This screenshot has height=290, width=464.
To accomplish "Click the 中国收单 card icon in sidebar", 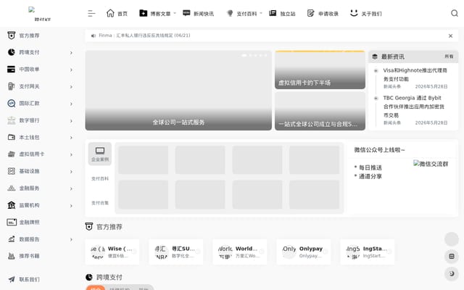I will point(12,70).
